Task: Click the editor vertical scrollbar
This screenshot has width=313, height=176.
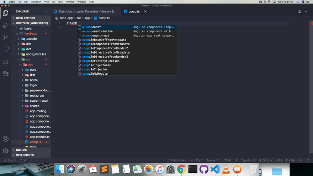Action: 311,87
